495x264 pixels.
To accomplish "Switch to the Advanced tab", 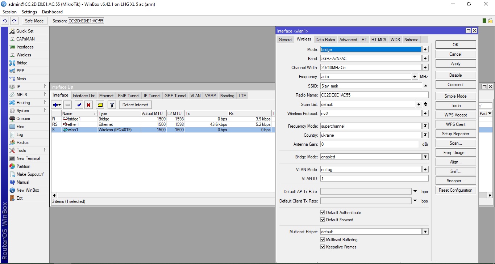I will pos(348,40).
